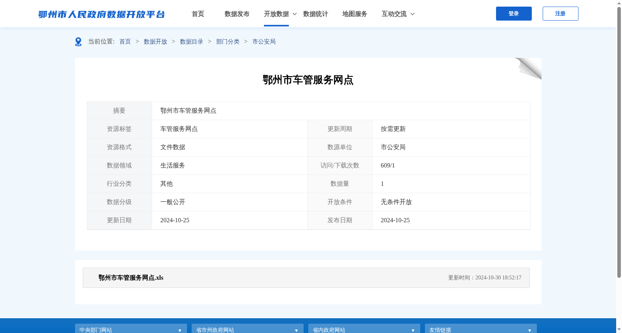The width and height of the screenshot is (622, 333).
Task: Click the 访问/下载次数 label
Action: (340, 166)
